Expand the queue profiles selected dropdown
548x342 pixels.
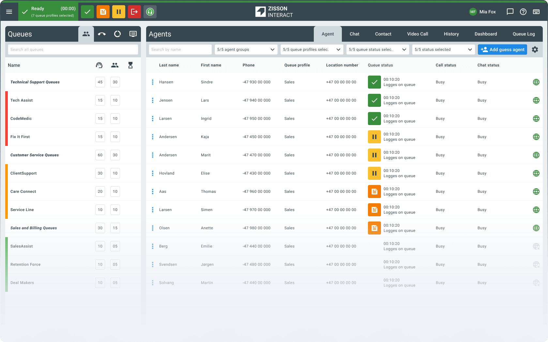tap(312, 50)
